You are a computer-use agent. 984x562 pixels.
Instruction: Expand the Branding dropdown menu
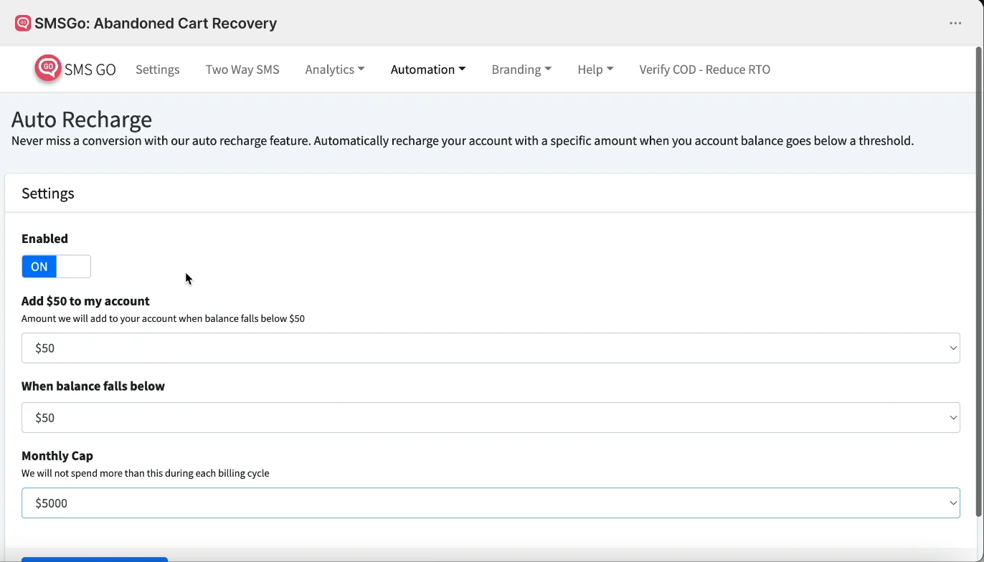point(521,70)
